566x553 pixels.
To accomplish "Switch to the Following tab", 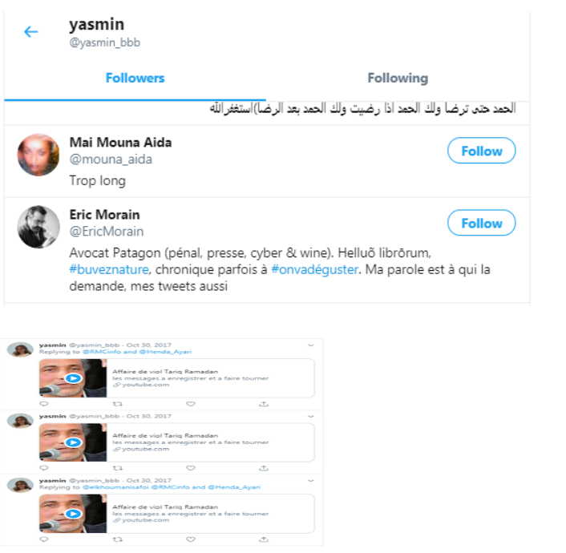I will point(398,78).
